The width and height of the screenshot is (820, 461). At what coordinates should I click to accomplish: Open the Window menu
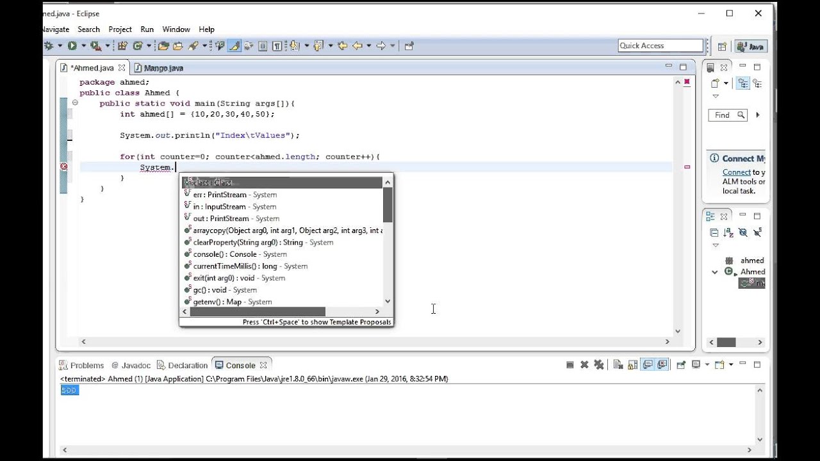176,29
